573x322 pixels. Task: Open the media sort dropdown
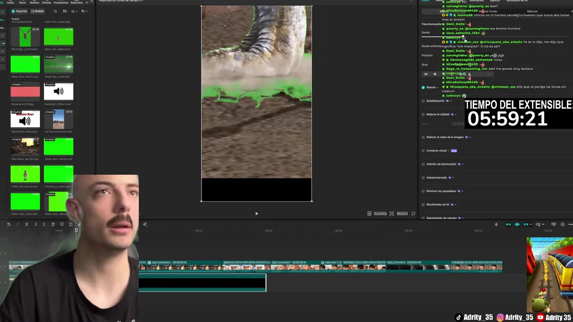(74, 11)
